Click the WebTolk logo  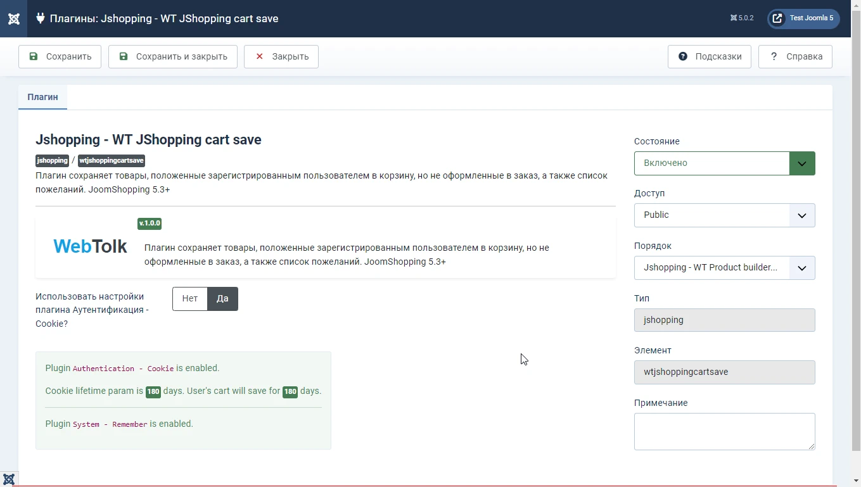(x=90, y=246)
